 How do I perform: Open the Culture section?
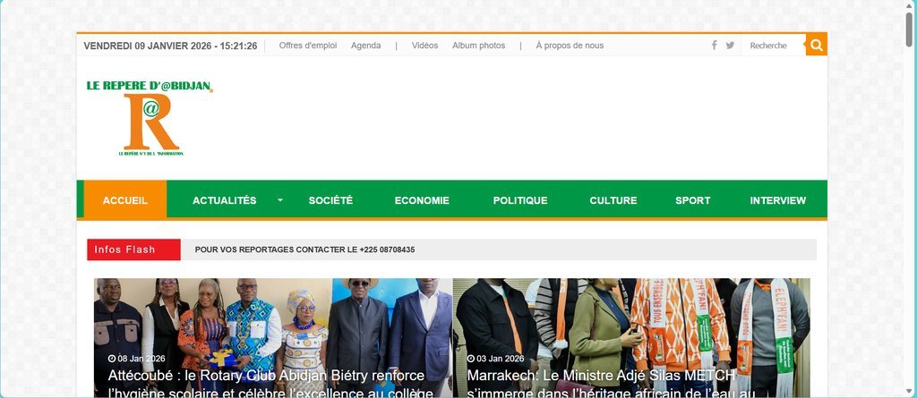click(x=613, y=200)
